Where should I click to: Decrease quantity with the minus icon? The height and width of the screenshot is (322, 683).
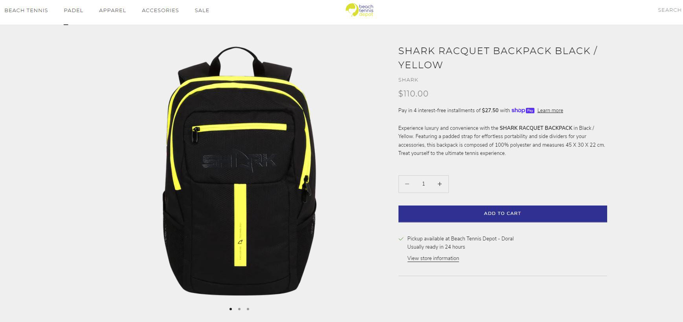tap(407, 184)
